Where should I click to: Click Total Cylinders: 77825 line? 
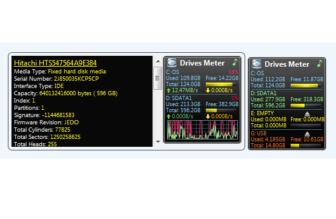coord(42,130)
